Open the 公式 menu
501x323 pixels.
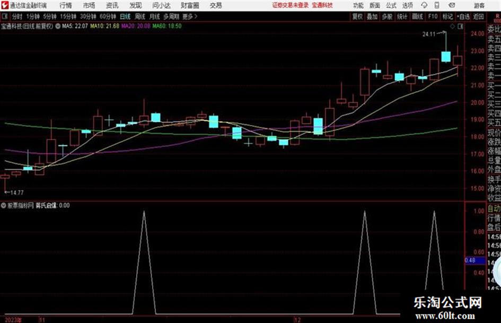pos(391,5)
